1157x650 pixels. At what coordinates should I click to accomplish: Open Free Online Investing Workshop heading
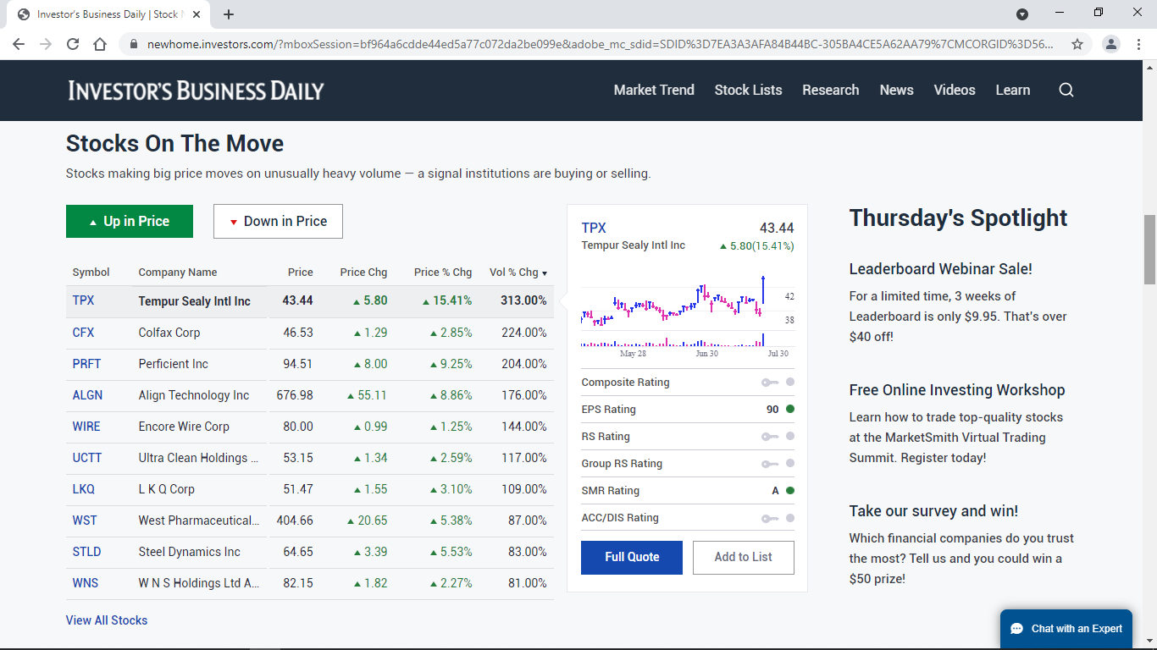click(957, 390)
